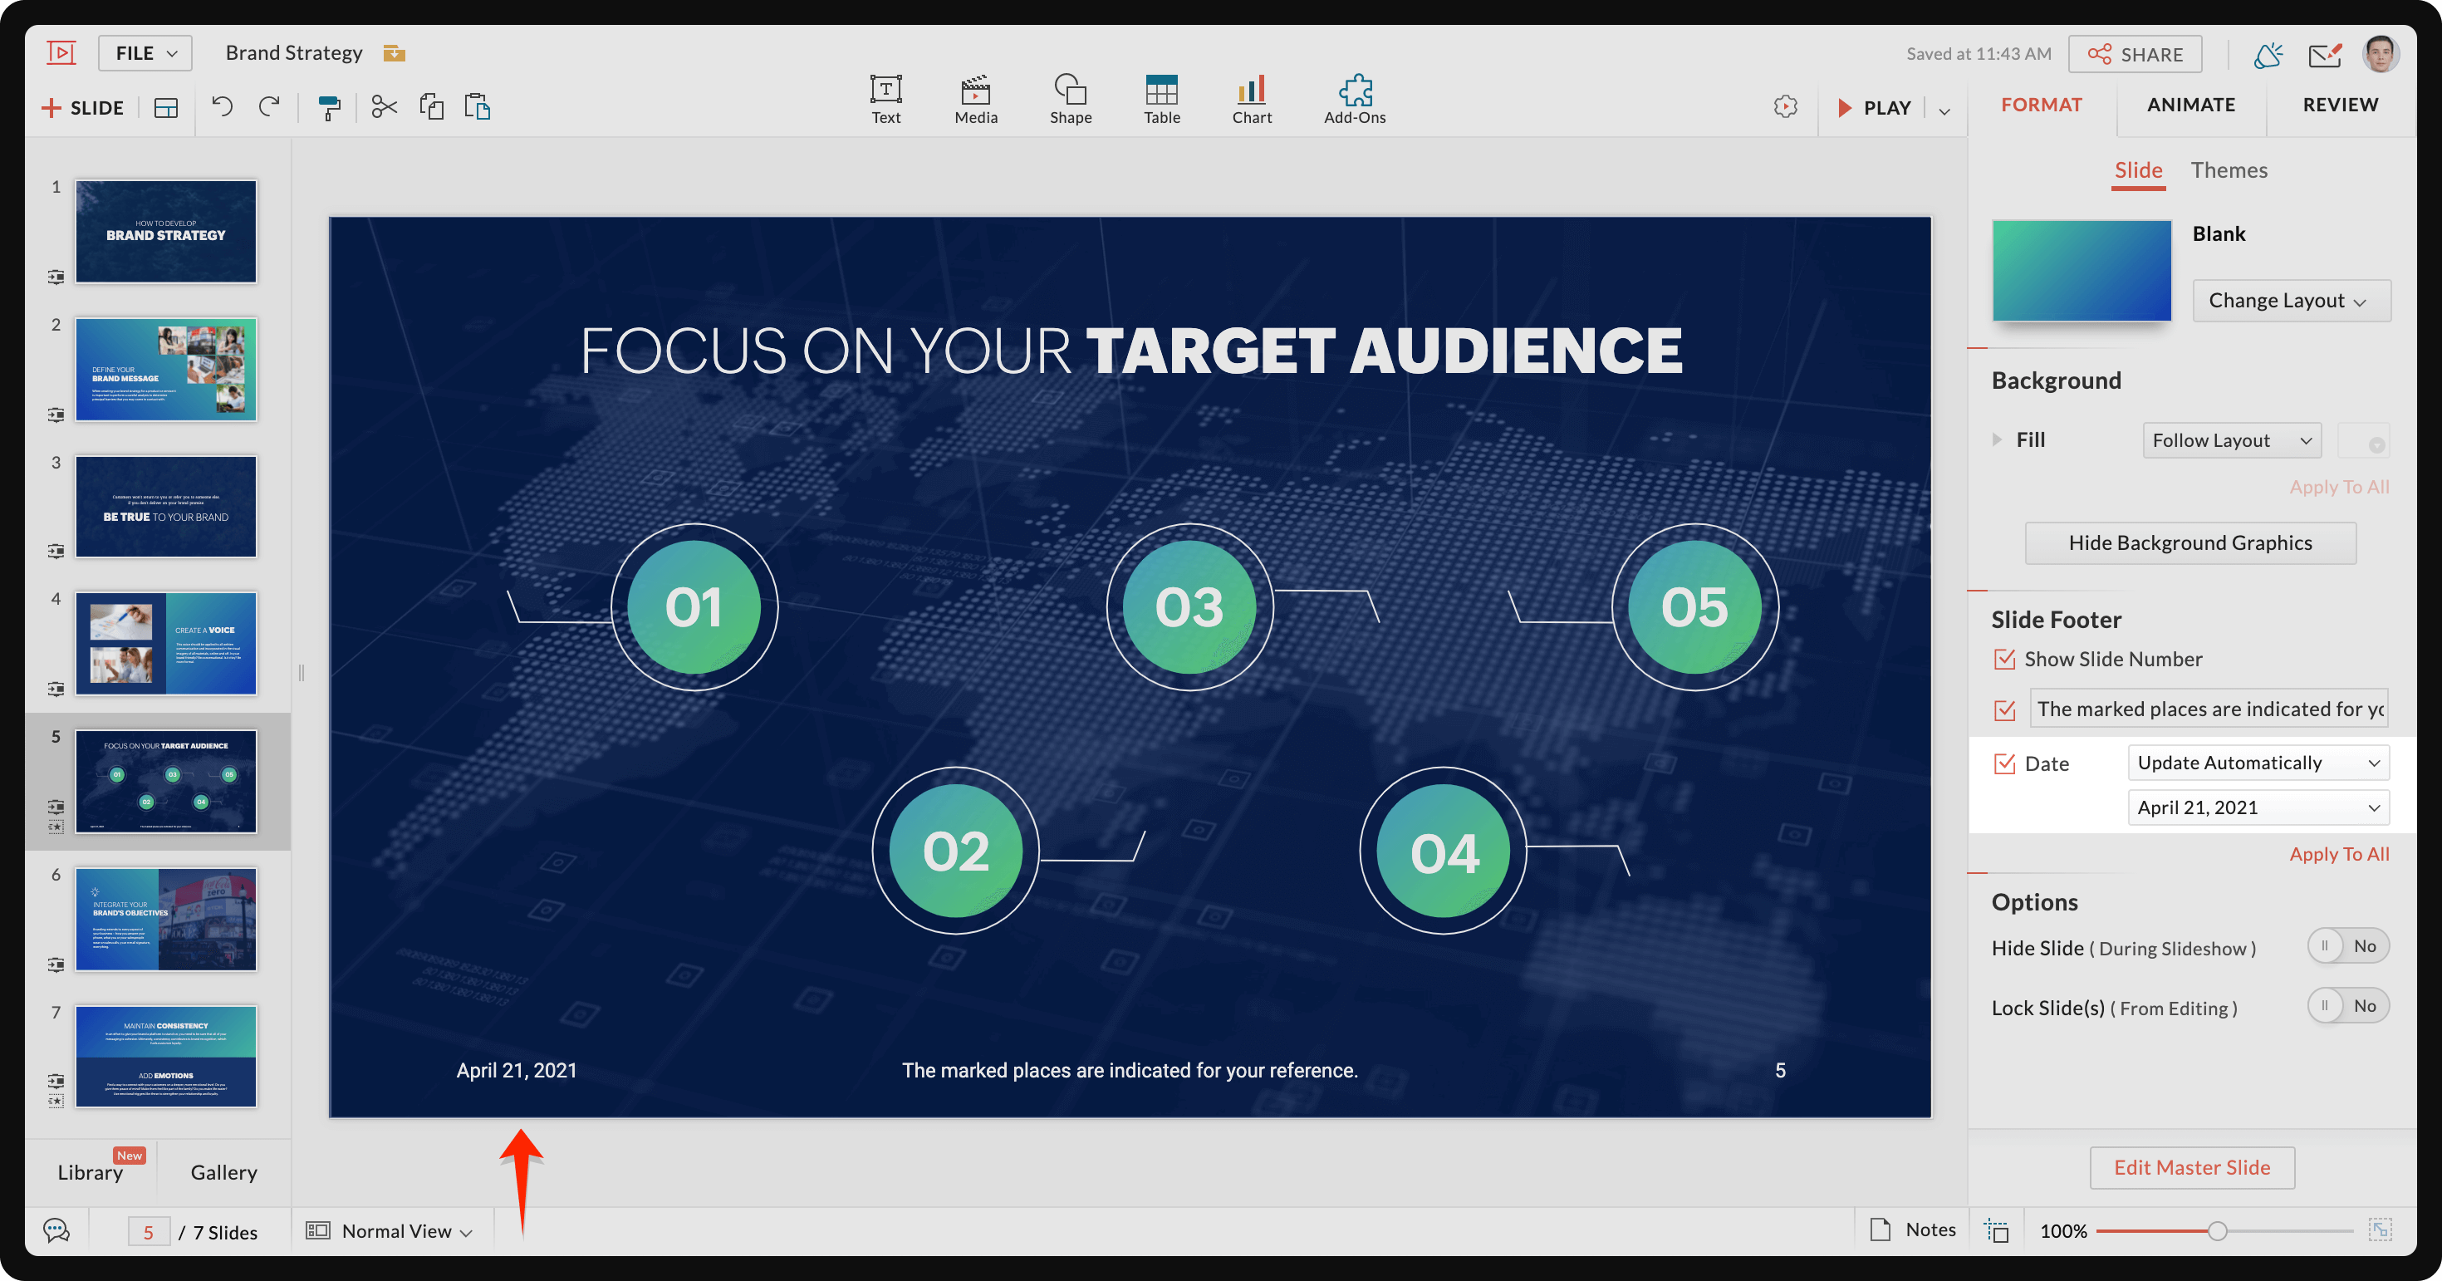2442x1281 pixels.
Task: Switch to the ANIMATE tab
Action: (x=2189, y=106)
